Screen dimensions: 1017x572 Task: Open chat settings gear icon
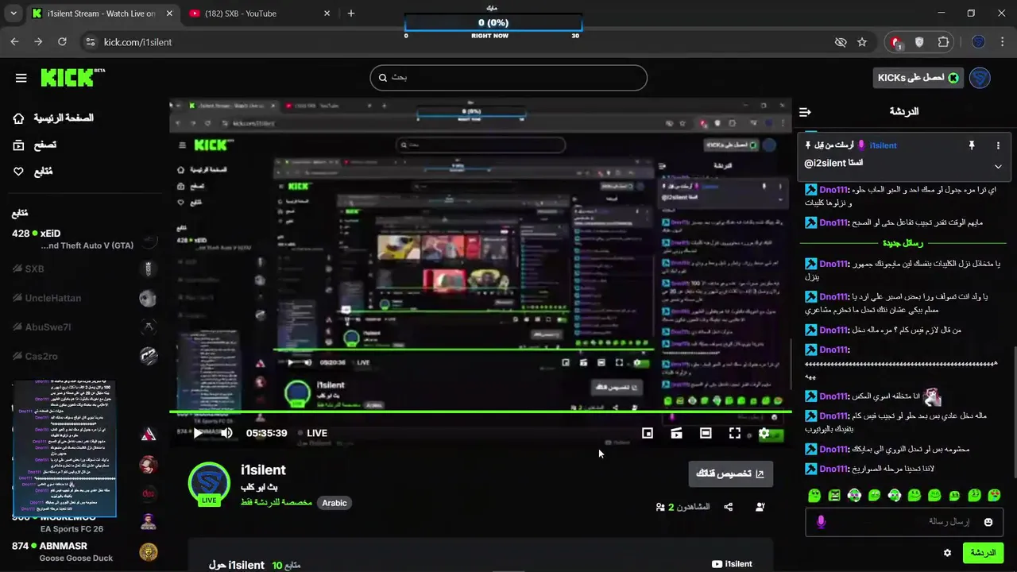947,553
